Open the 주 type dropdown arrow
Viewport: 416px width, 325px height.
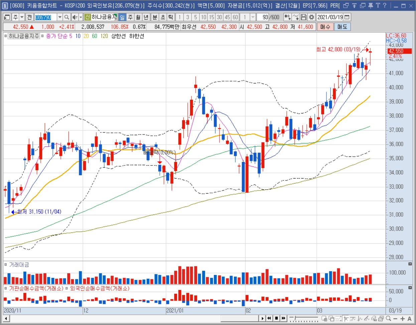(22, 17)
